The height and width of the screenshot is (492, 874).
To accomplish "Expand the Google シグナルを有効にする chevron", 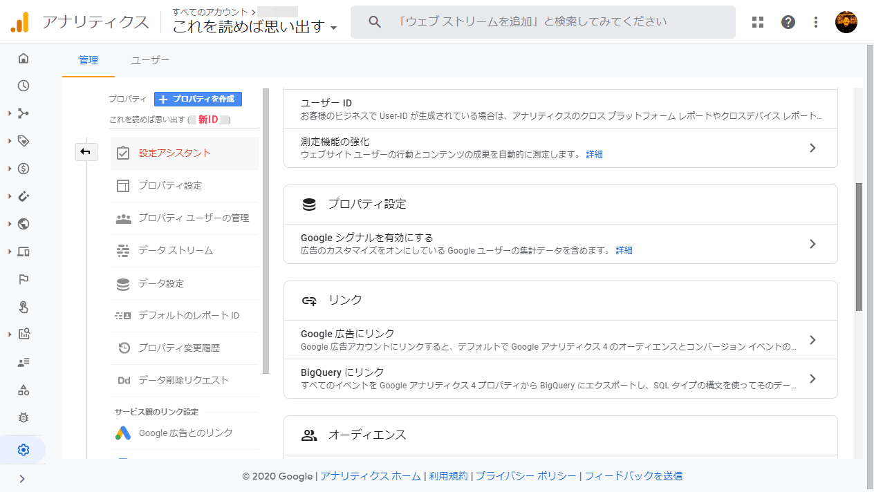I will click(812, 244).
